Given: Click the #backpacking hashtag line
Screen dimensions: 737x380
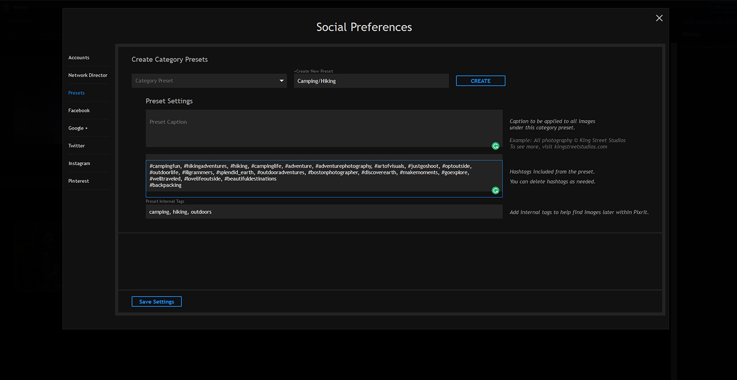Looking at the screenshot, I should coord(166,185).
